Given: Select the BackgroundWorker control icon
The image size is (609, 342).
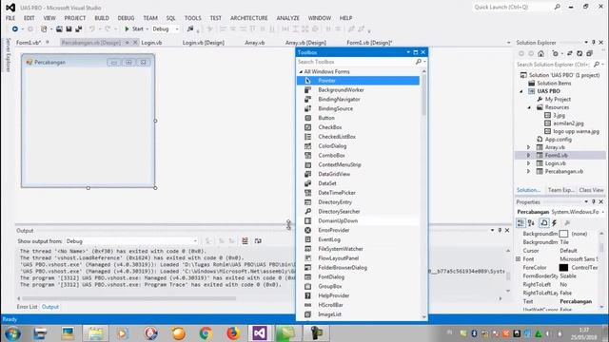Looking at the screenshot, I should point(307,90).
